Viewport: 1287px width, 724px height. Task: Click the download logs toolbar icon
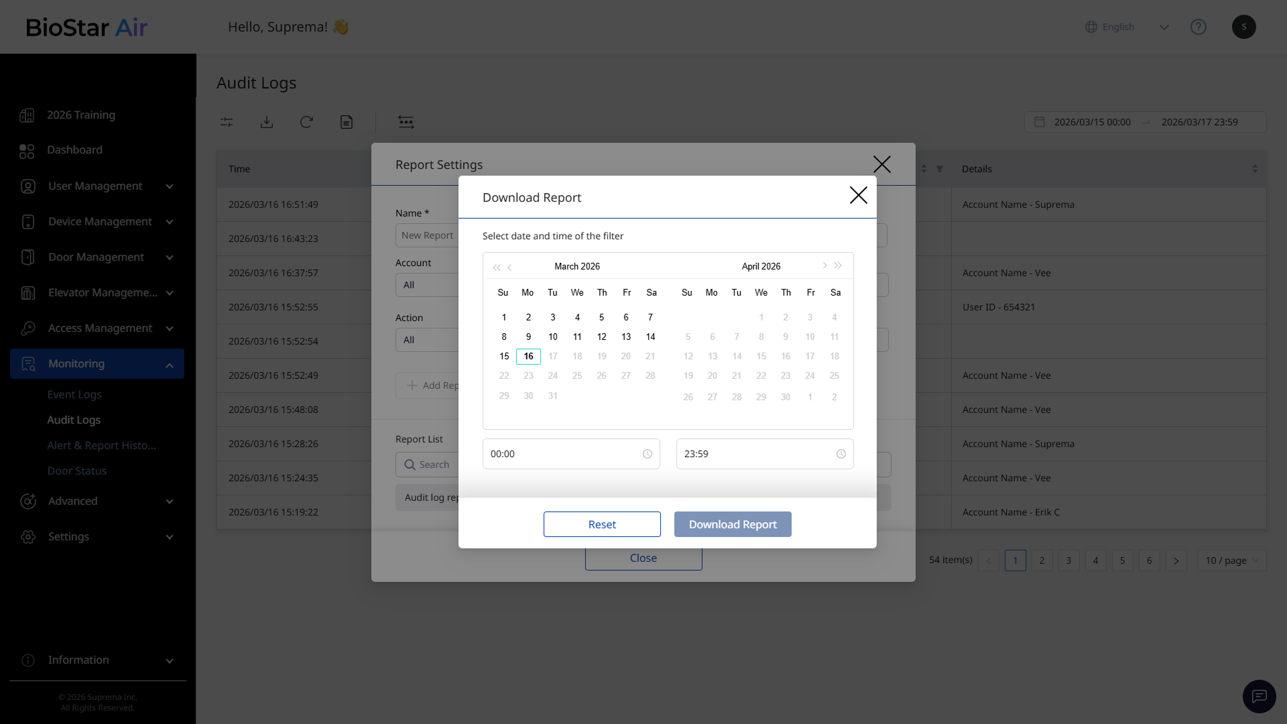[x=267, y=122]
